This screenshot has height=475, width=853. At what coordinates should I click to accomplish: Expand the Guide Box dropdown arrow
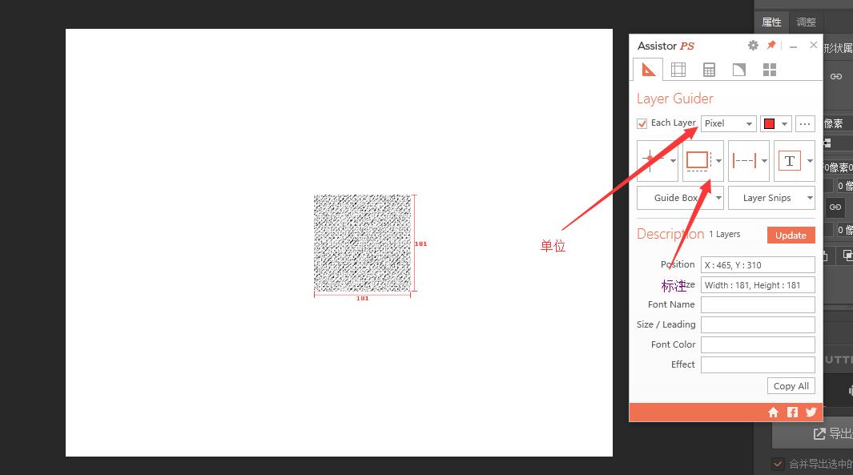(x=718, y=198)
